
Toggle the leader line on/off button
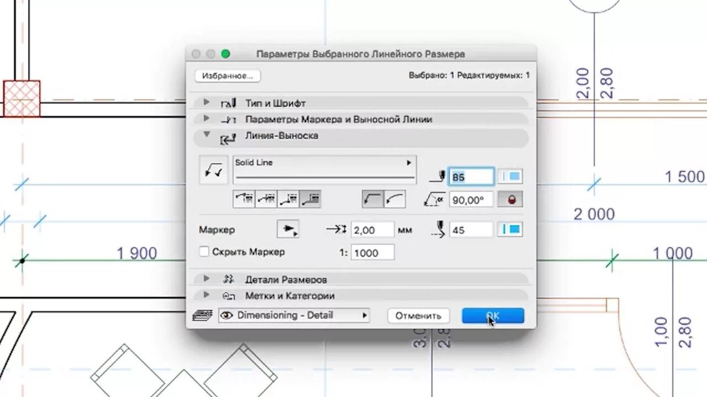(214, 170)
